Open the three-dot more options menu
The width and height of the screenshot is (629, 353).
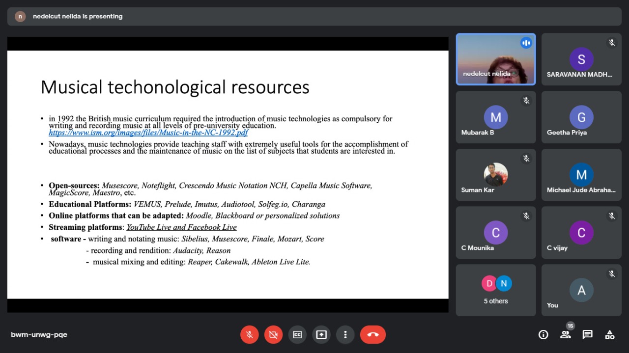tap(345, 335)
